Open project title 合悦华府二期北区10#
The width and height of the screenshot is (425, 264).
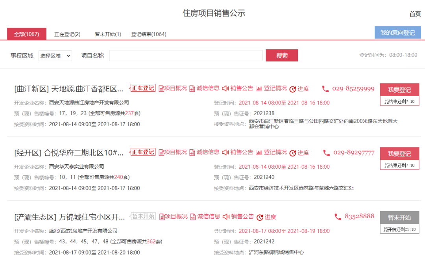68,153
